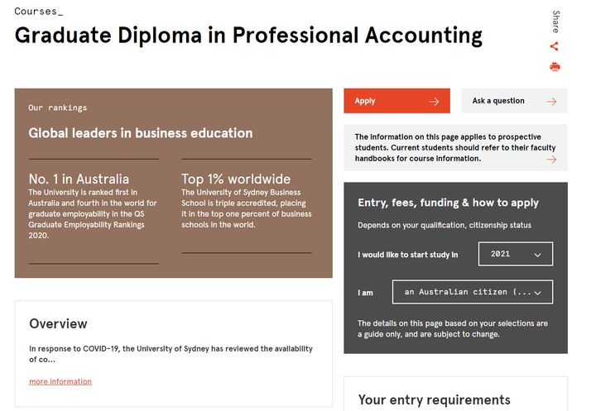Apply for the Graduate Diploma course

(x=397, y=101)
